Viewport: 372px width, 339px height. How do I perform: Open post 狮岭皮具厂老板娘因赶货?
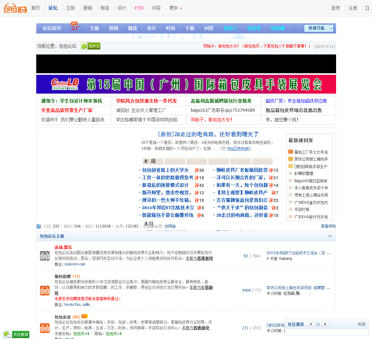(x=242, y=170)
